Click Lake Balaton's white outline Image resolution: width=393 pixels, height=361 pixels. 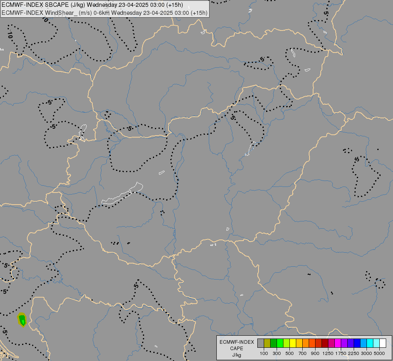[x=122, y=194]
